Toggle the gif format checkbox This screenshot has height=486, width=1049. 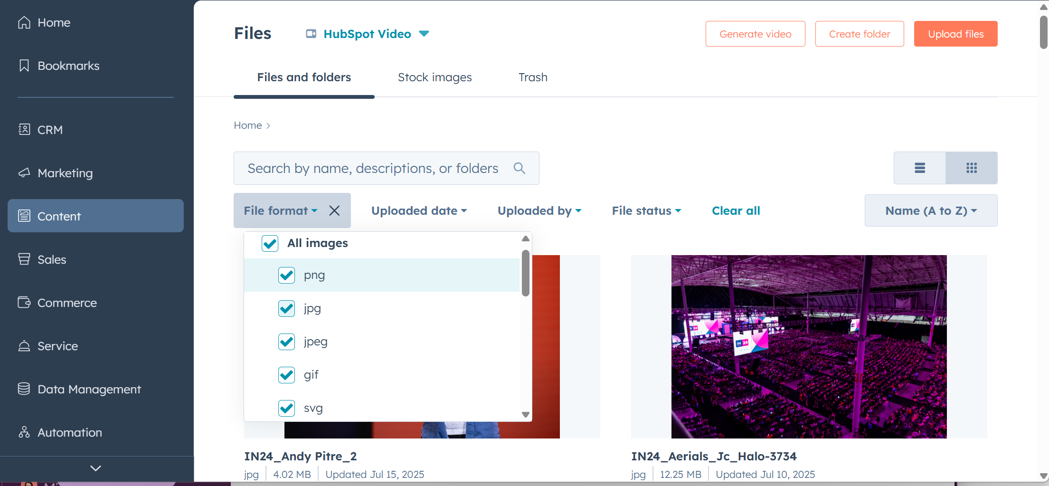pos(287,375)
